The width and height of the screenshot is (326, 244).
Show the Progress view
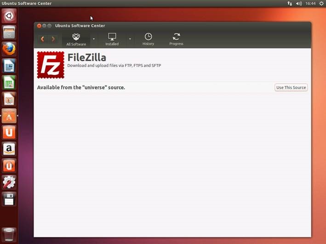tap(176, 40)
